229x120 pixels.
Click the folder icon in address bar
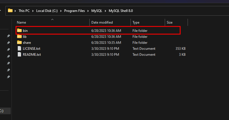10,11
